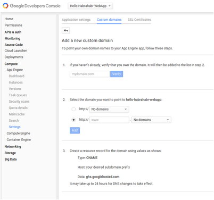214x200 pixels.
Task: Open the first No domains dropdown
Action: pos(109,109)
